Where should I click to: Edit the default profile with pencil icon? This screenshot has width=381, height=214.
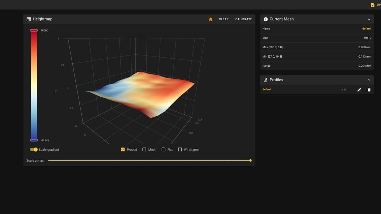click(x=359, y=90)
